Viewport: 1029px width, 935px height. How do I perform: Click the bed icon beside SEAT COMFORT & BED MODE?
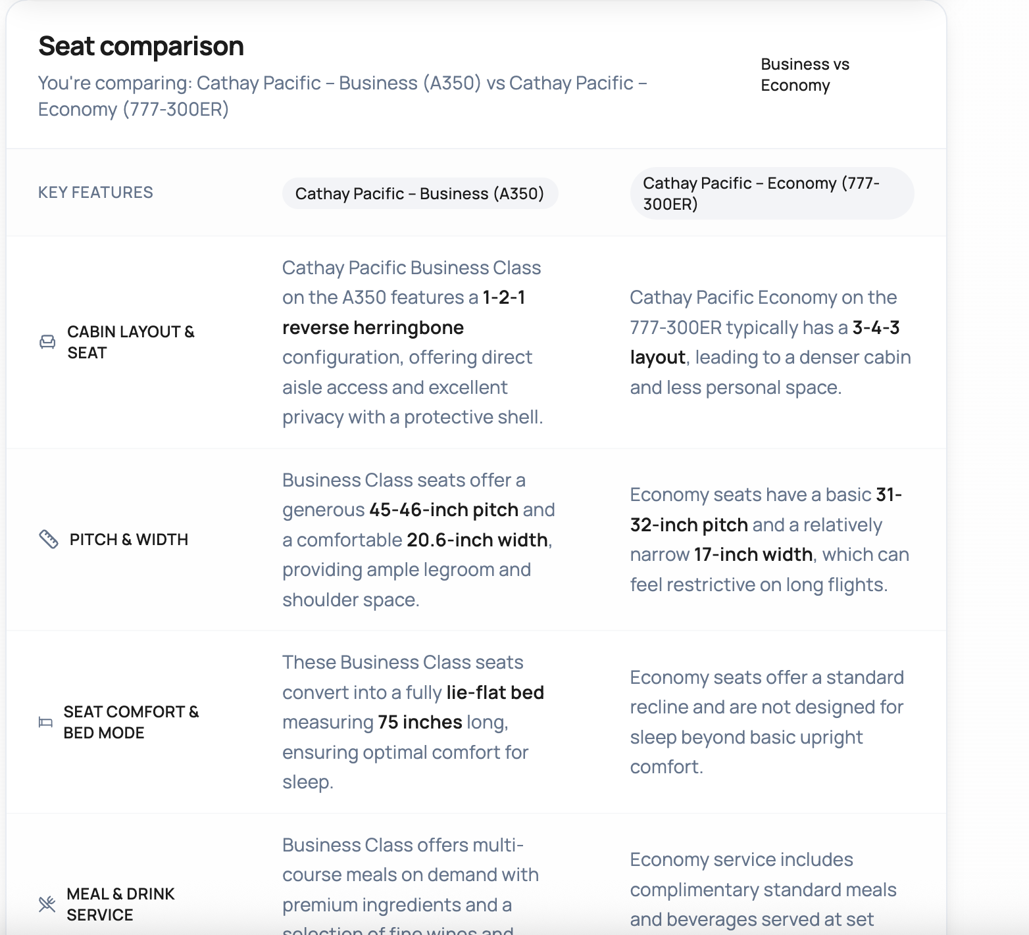point(45,722)
